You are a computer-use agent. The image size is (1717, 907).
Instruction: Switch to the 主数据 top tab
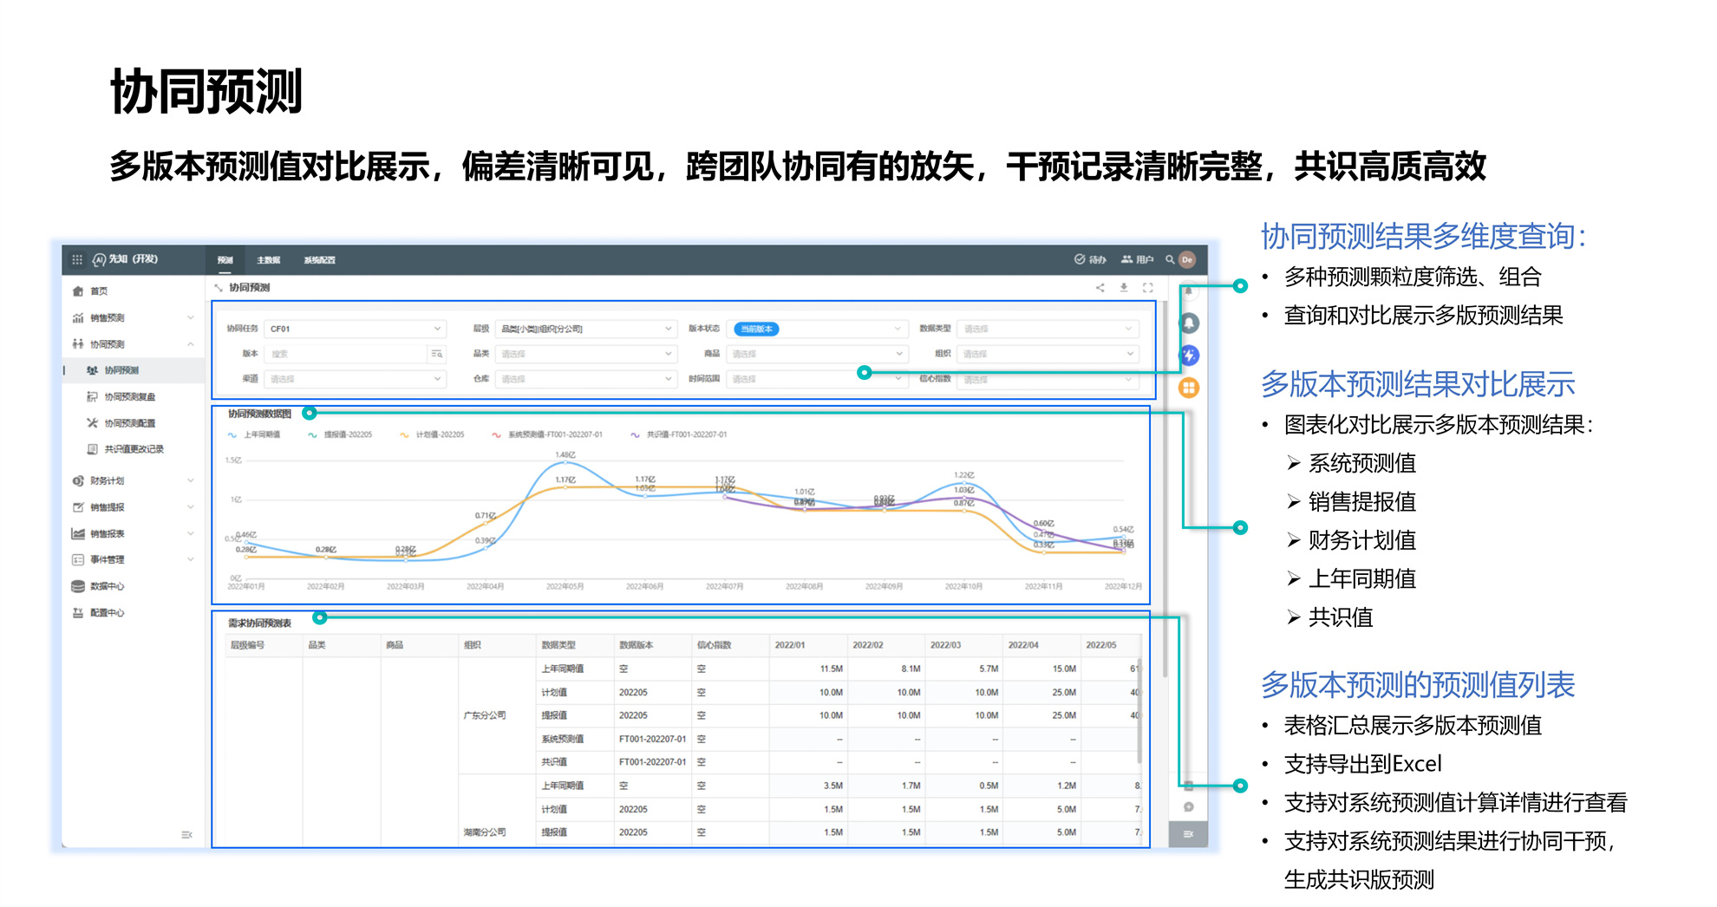[x=269, y=260]
